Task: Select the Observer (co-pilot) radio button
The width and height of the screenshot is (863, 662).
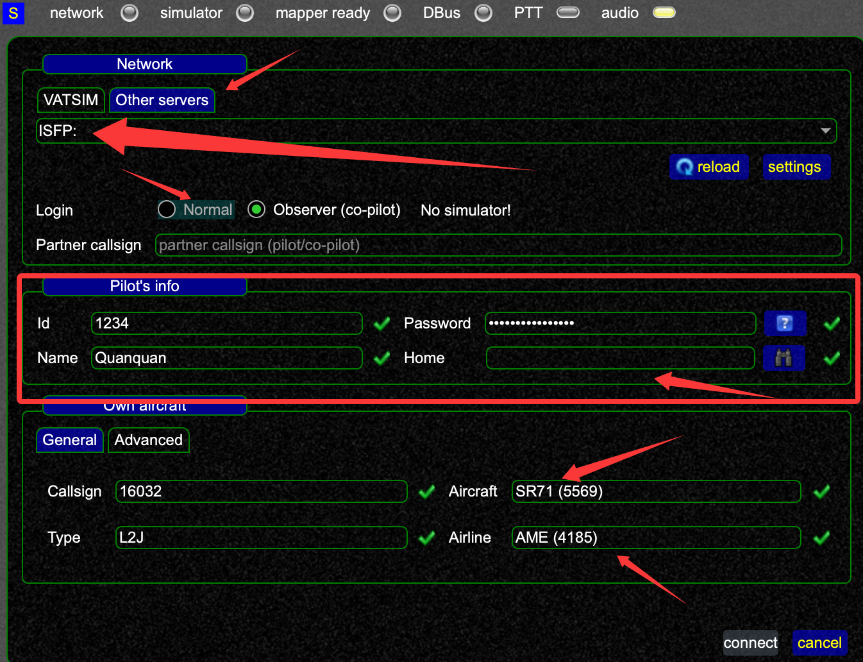Action: coord(256,209)
